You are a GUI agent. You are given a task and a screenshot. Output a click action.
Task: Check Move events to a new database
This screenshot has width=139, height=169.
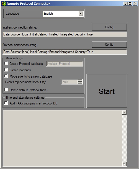click(6, 76)
